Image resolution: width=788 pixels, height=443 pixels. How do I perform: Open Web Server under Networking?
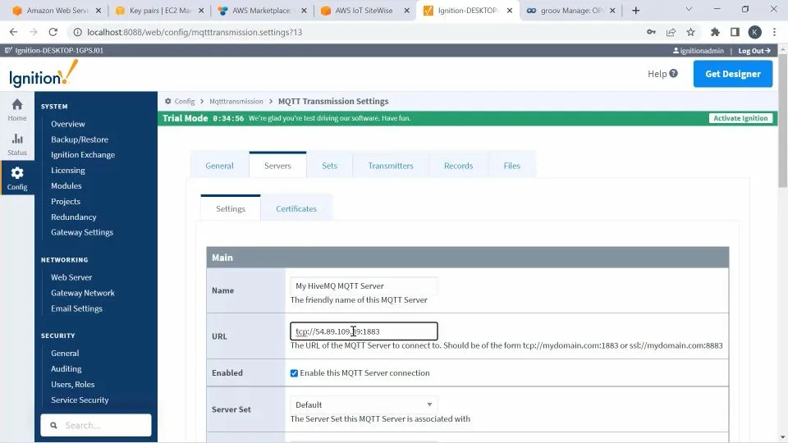click(71, 277)
